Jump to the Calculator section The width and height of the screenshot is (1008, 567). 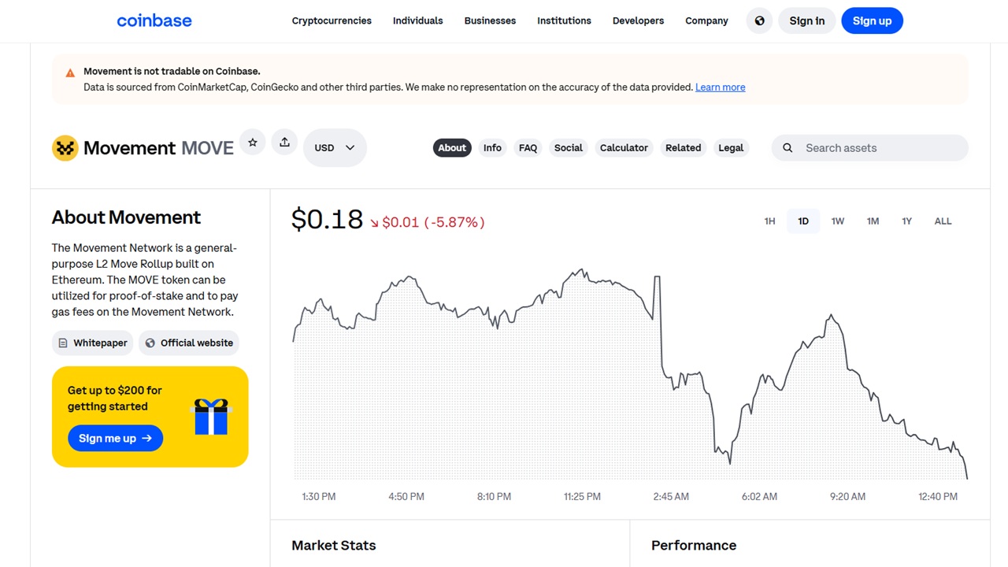(624, 147)
